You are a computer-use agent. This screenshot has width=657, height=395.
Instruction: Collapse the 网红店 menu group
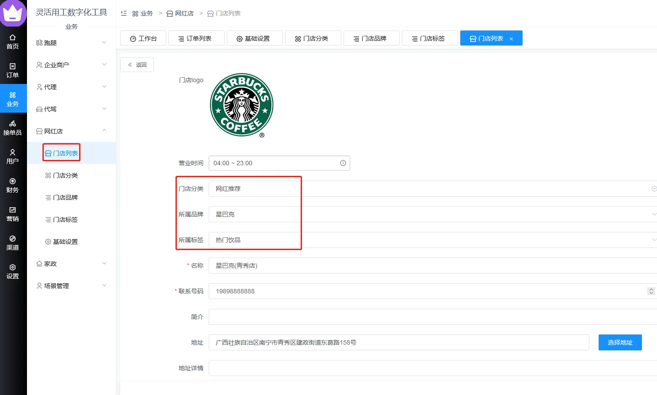(x=71, y=131)
